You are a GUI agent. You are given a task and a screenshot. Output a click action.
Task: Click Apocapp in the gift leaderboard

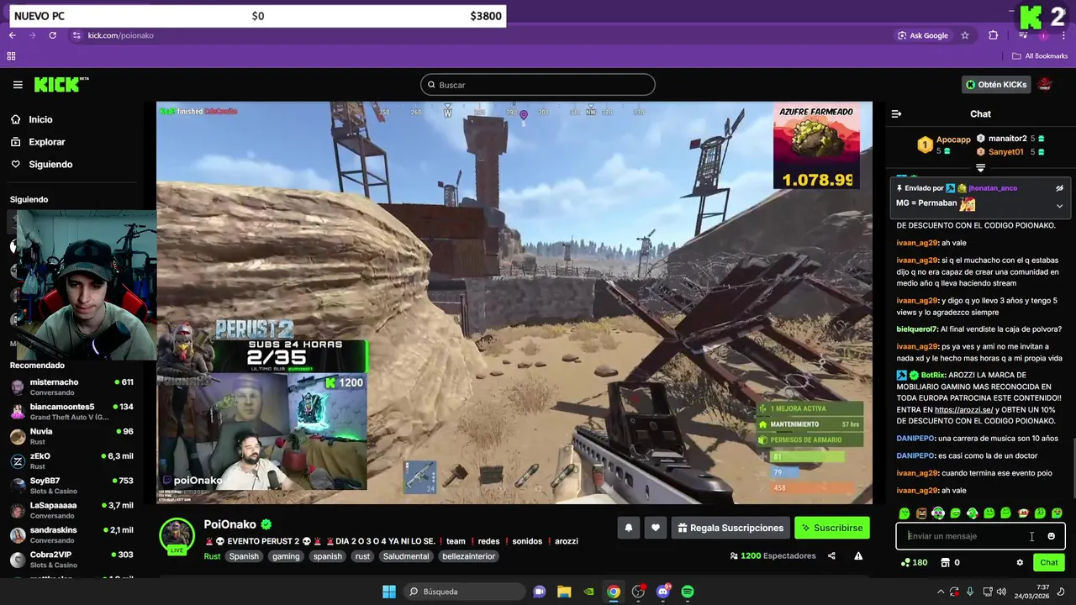tap(953, 139)
